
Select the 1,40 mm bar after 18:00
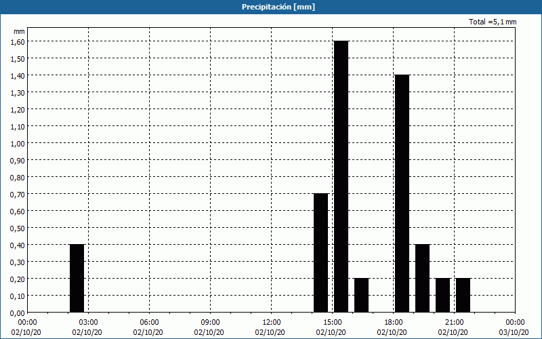click(x=402, y=193)
